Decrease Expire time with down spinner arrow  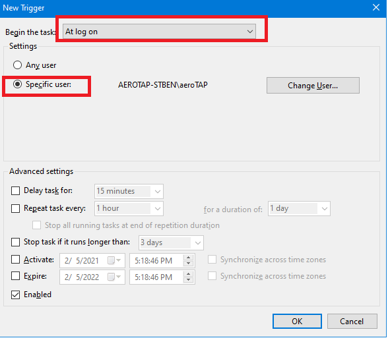click(189, 280)
